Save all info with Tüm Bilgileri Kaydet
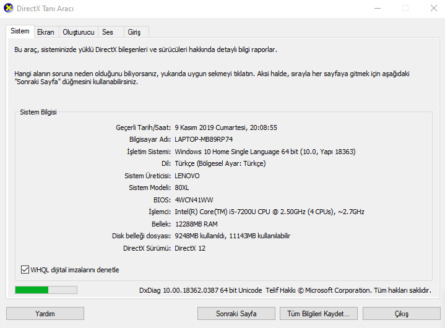 click(x=318, y=314)
